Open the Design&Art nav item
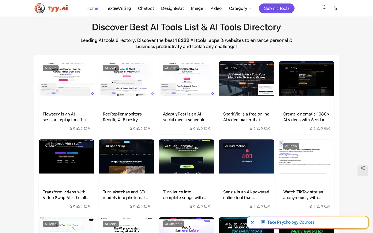 tap(173, 8)
